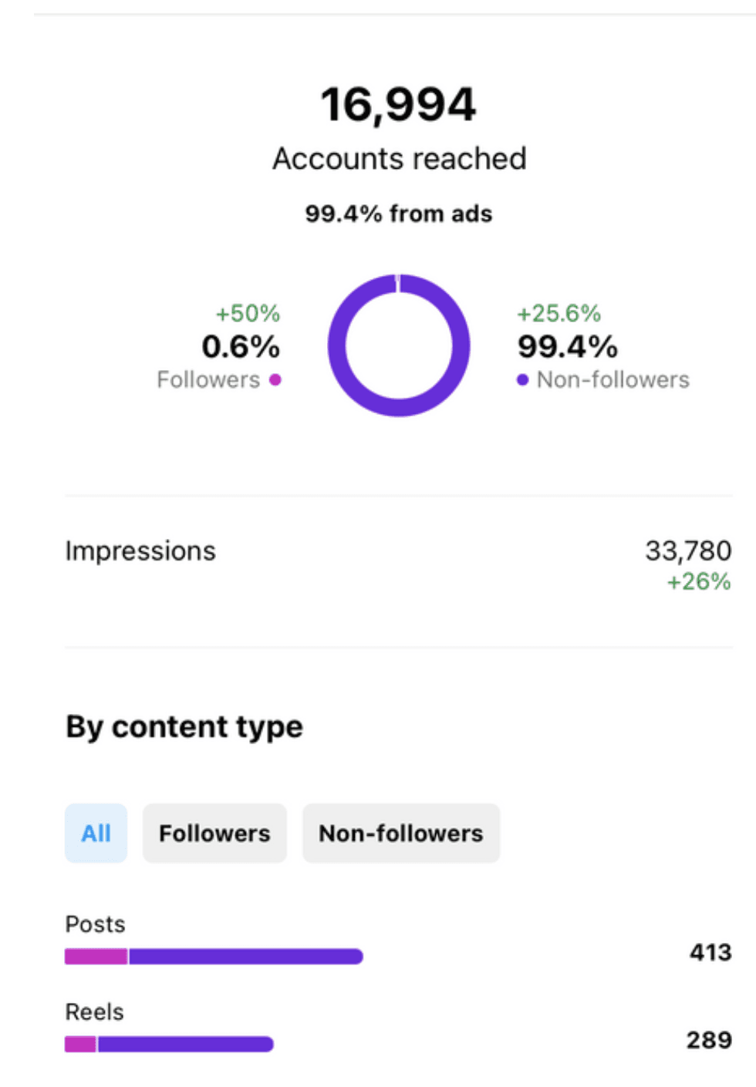Switch to the Followers filter tab
756x1087 pixels.
coord(214,833)
